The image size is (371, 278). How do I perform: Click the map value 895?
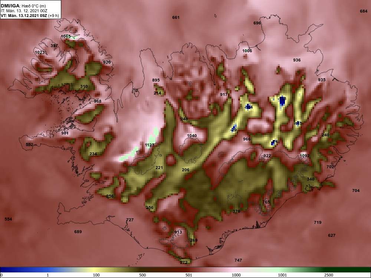tap(156, 80)
